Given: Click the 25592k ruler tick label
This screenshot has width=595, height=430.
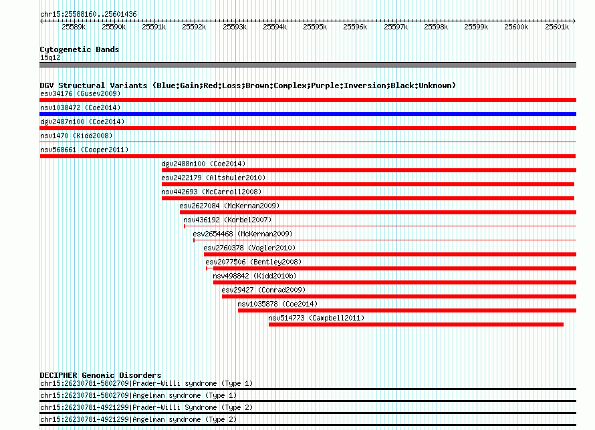Looking at the screenshot, I should 194,27.
